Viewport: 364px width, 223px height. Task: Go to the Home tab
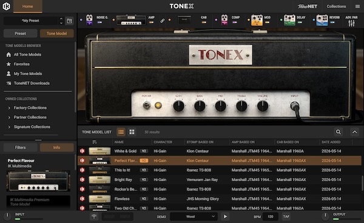[28, 6]
